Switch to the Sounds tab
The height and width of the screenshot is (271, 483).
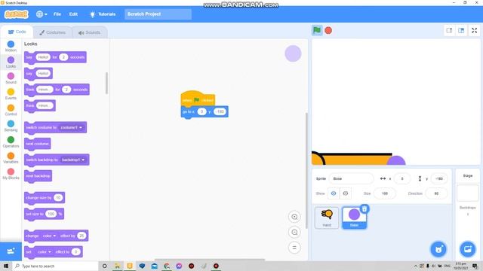pos(89,32)
